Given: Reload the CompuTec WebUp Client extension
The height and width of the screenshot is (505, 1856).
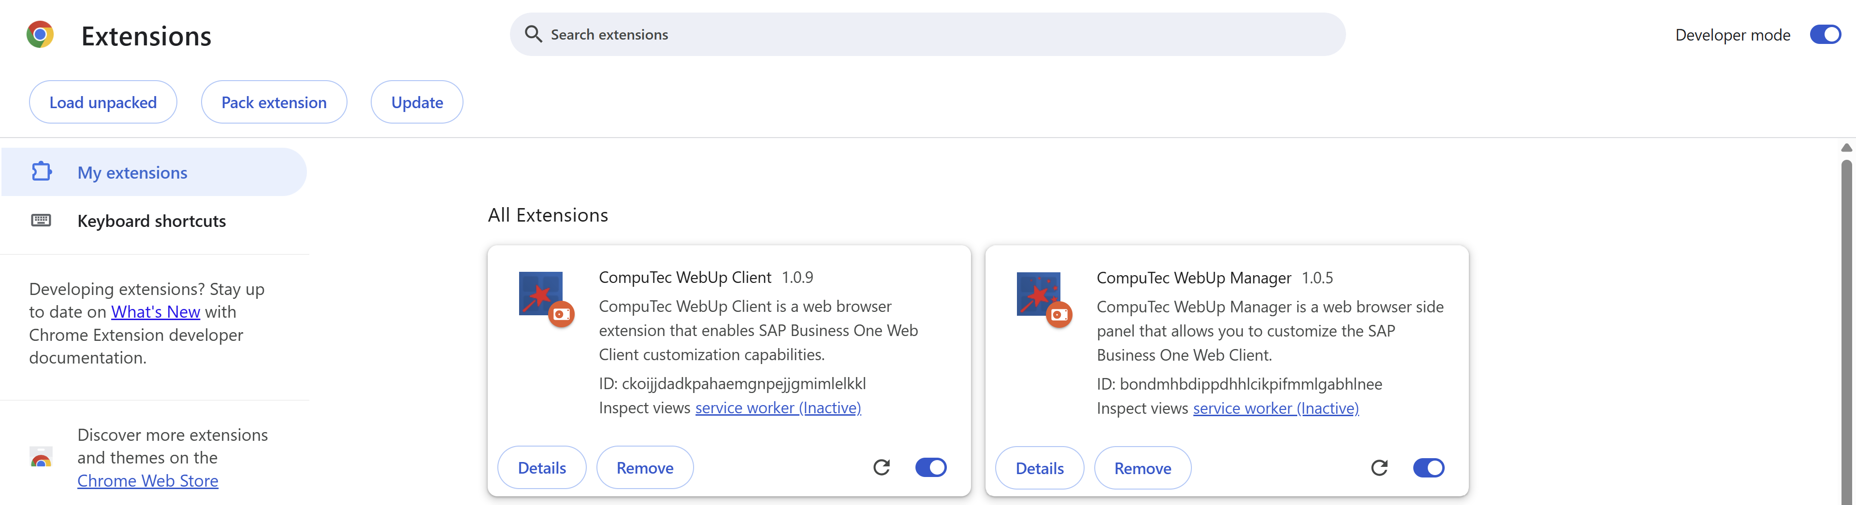Looking at the screenshot, I should pos(882,467).
